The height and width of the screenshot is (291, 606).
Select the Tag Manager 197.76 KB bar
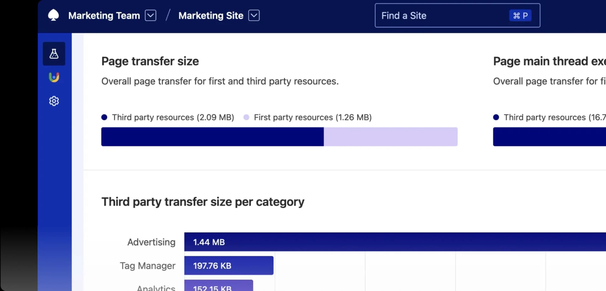click(229, 265)
